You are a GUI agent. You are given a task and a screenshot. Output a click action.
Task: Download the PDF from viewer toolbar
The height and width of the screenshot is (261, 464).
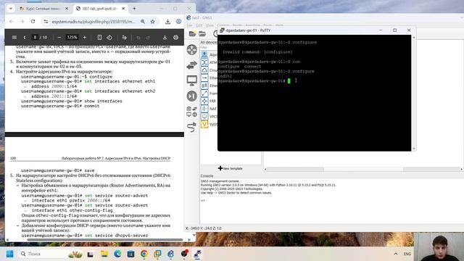(165, 37)
